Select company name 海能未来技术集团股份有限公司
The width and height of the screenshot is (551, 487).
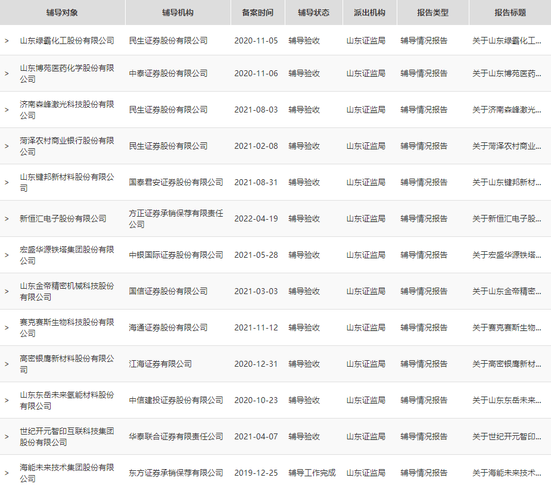click(x=67, y=473)
